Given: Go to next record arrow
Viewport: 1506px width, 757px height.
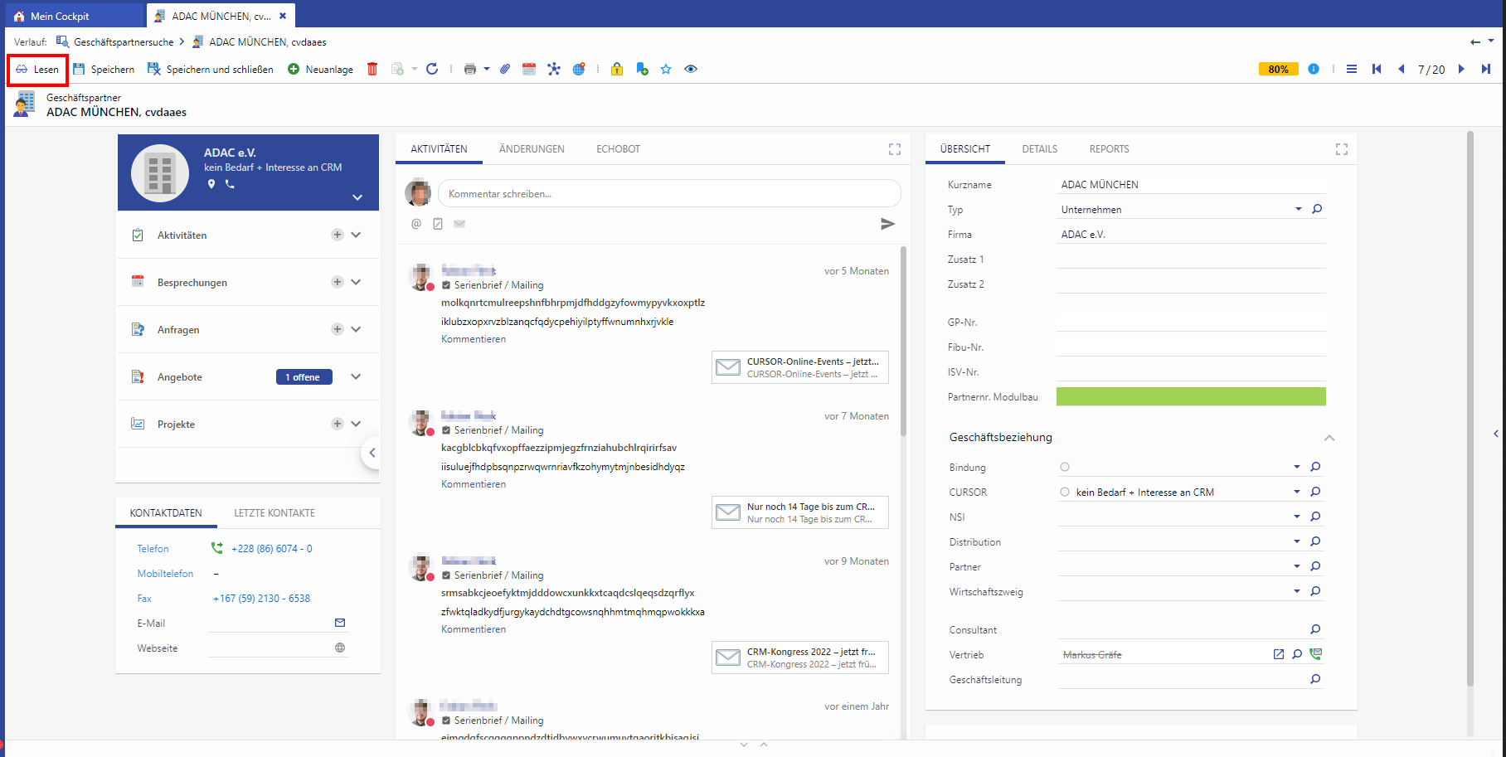Looking at the screenshot, I should [1461, 69].
